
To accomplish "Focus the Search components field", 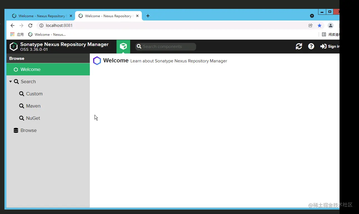I will tap(166, 47).
